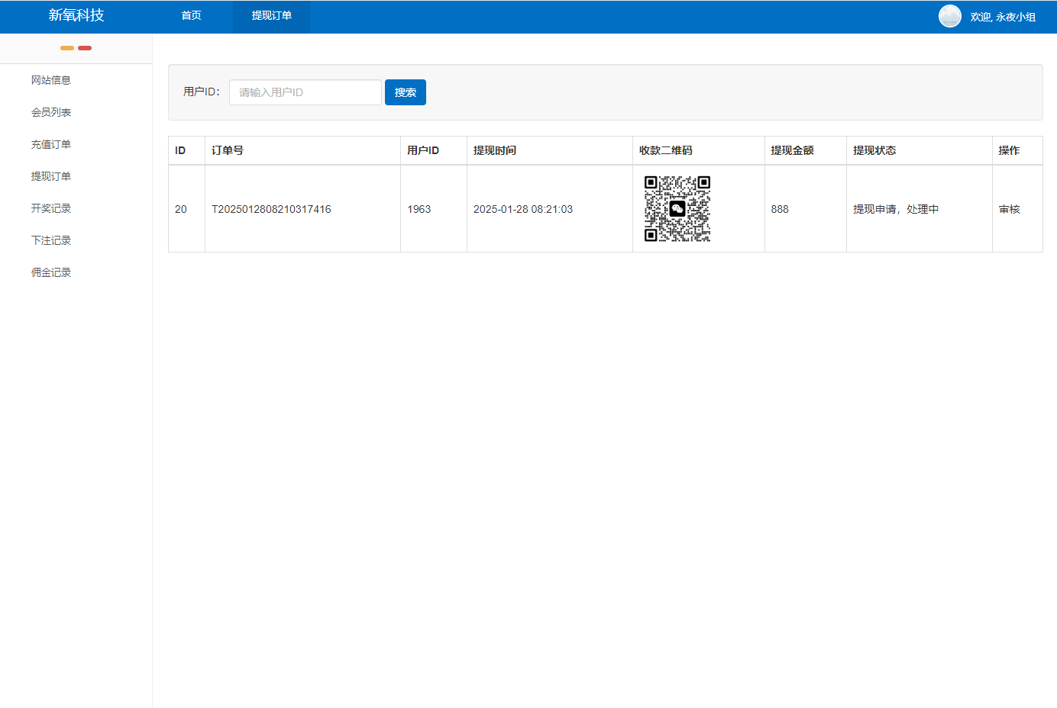Click the 用户ID input field

pos(305,92)
